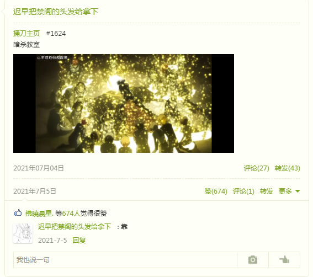The height and width of the screenshot is (277, 313).
Task: Open the anime screenshot image
Action: point(124,103)
